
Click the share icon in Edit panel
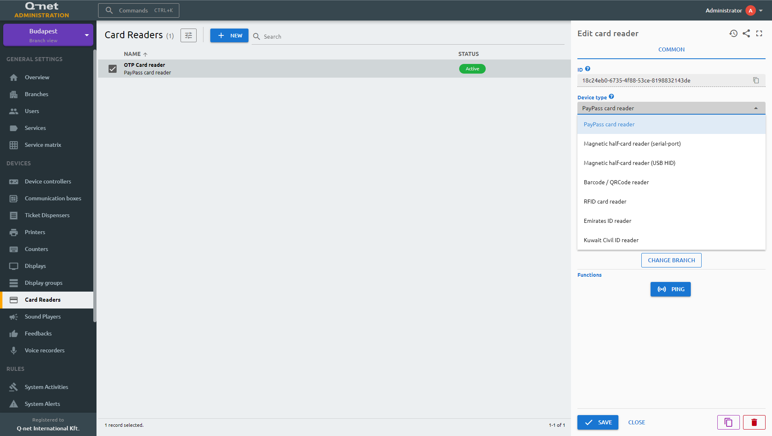point(746,33)
